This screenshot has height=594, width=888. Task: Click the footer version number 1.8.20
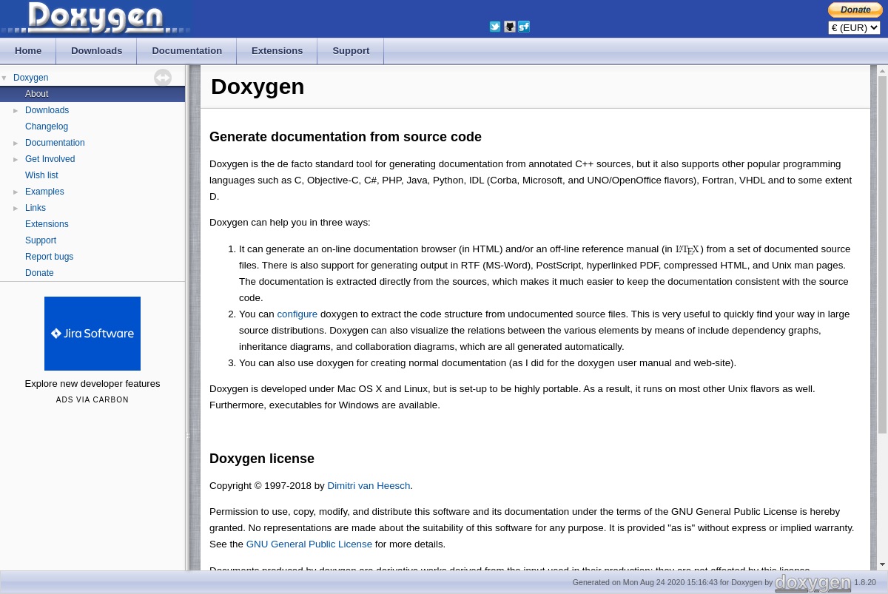tap(865, 583)
